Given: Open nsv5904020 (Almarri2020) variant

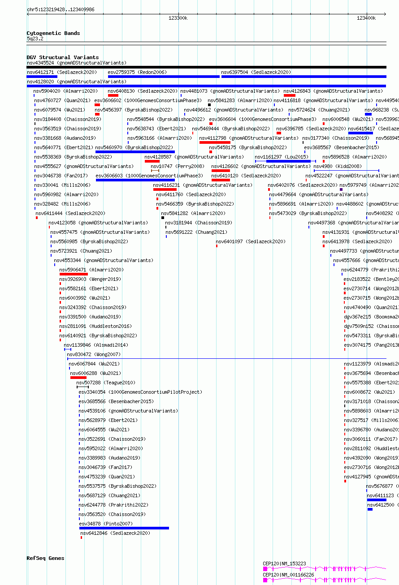Looking at the screenshot, I should [x=65, y=91].
